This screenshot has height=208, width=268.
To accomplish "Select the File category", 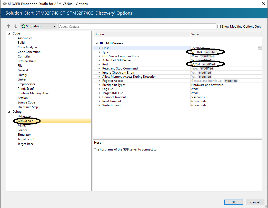I will pyautogui.click(x=20, y=66).
